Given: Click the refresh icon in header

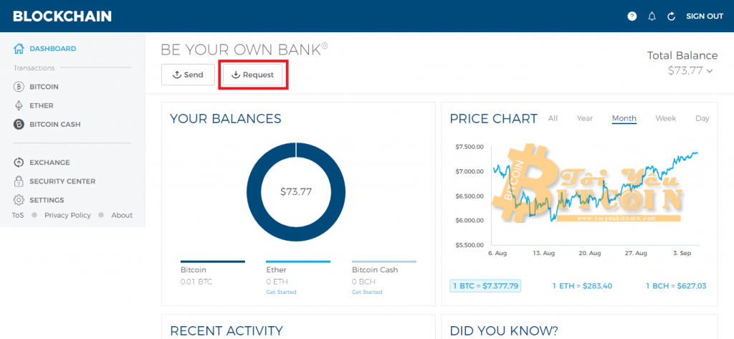Looking at the screenshot, I should [x=671, y=16].
